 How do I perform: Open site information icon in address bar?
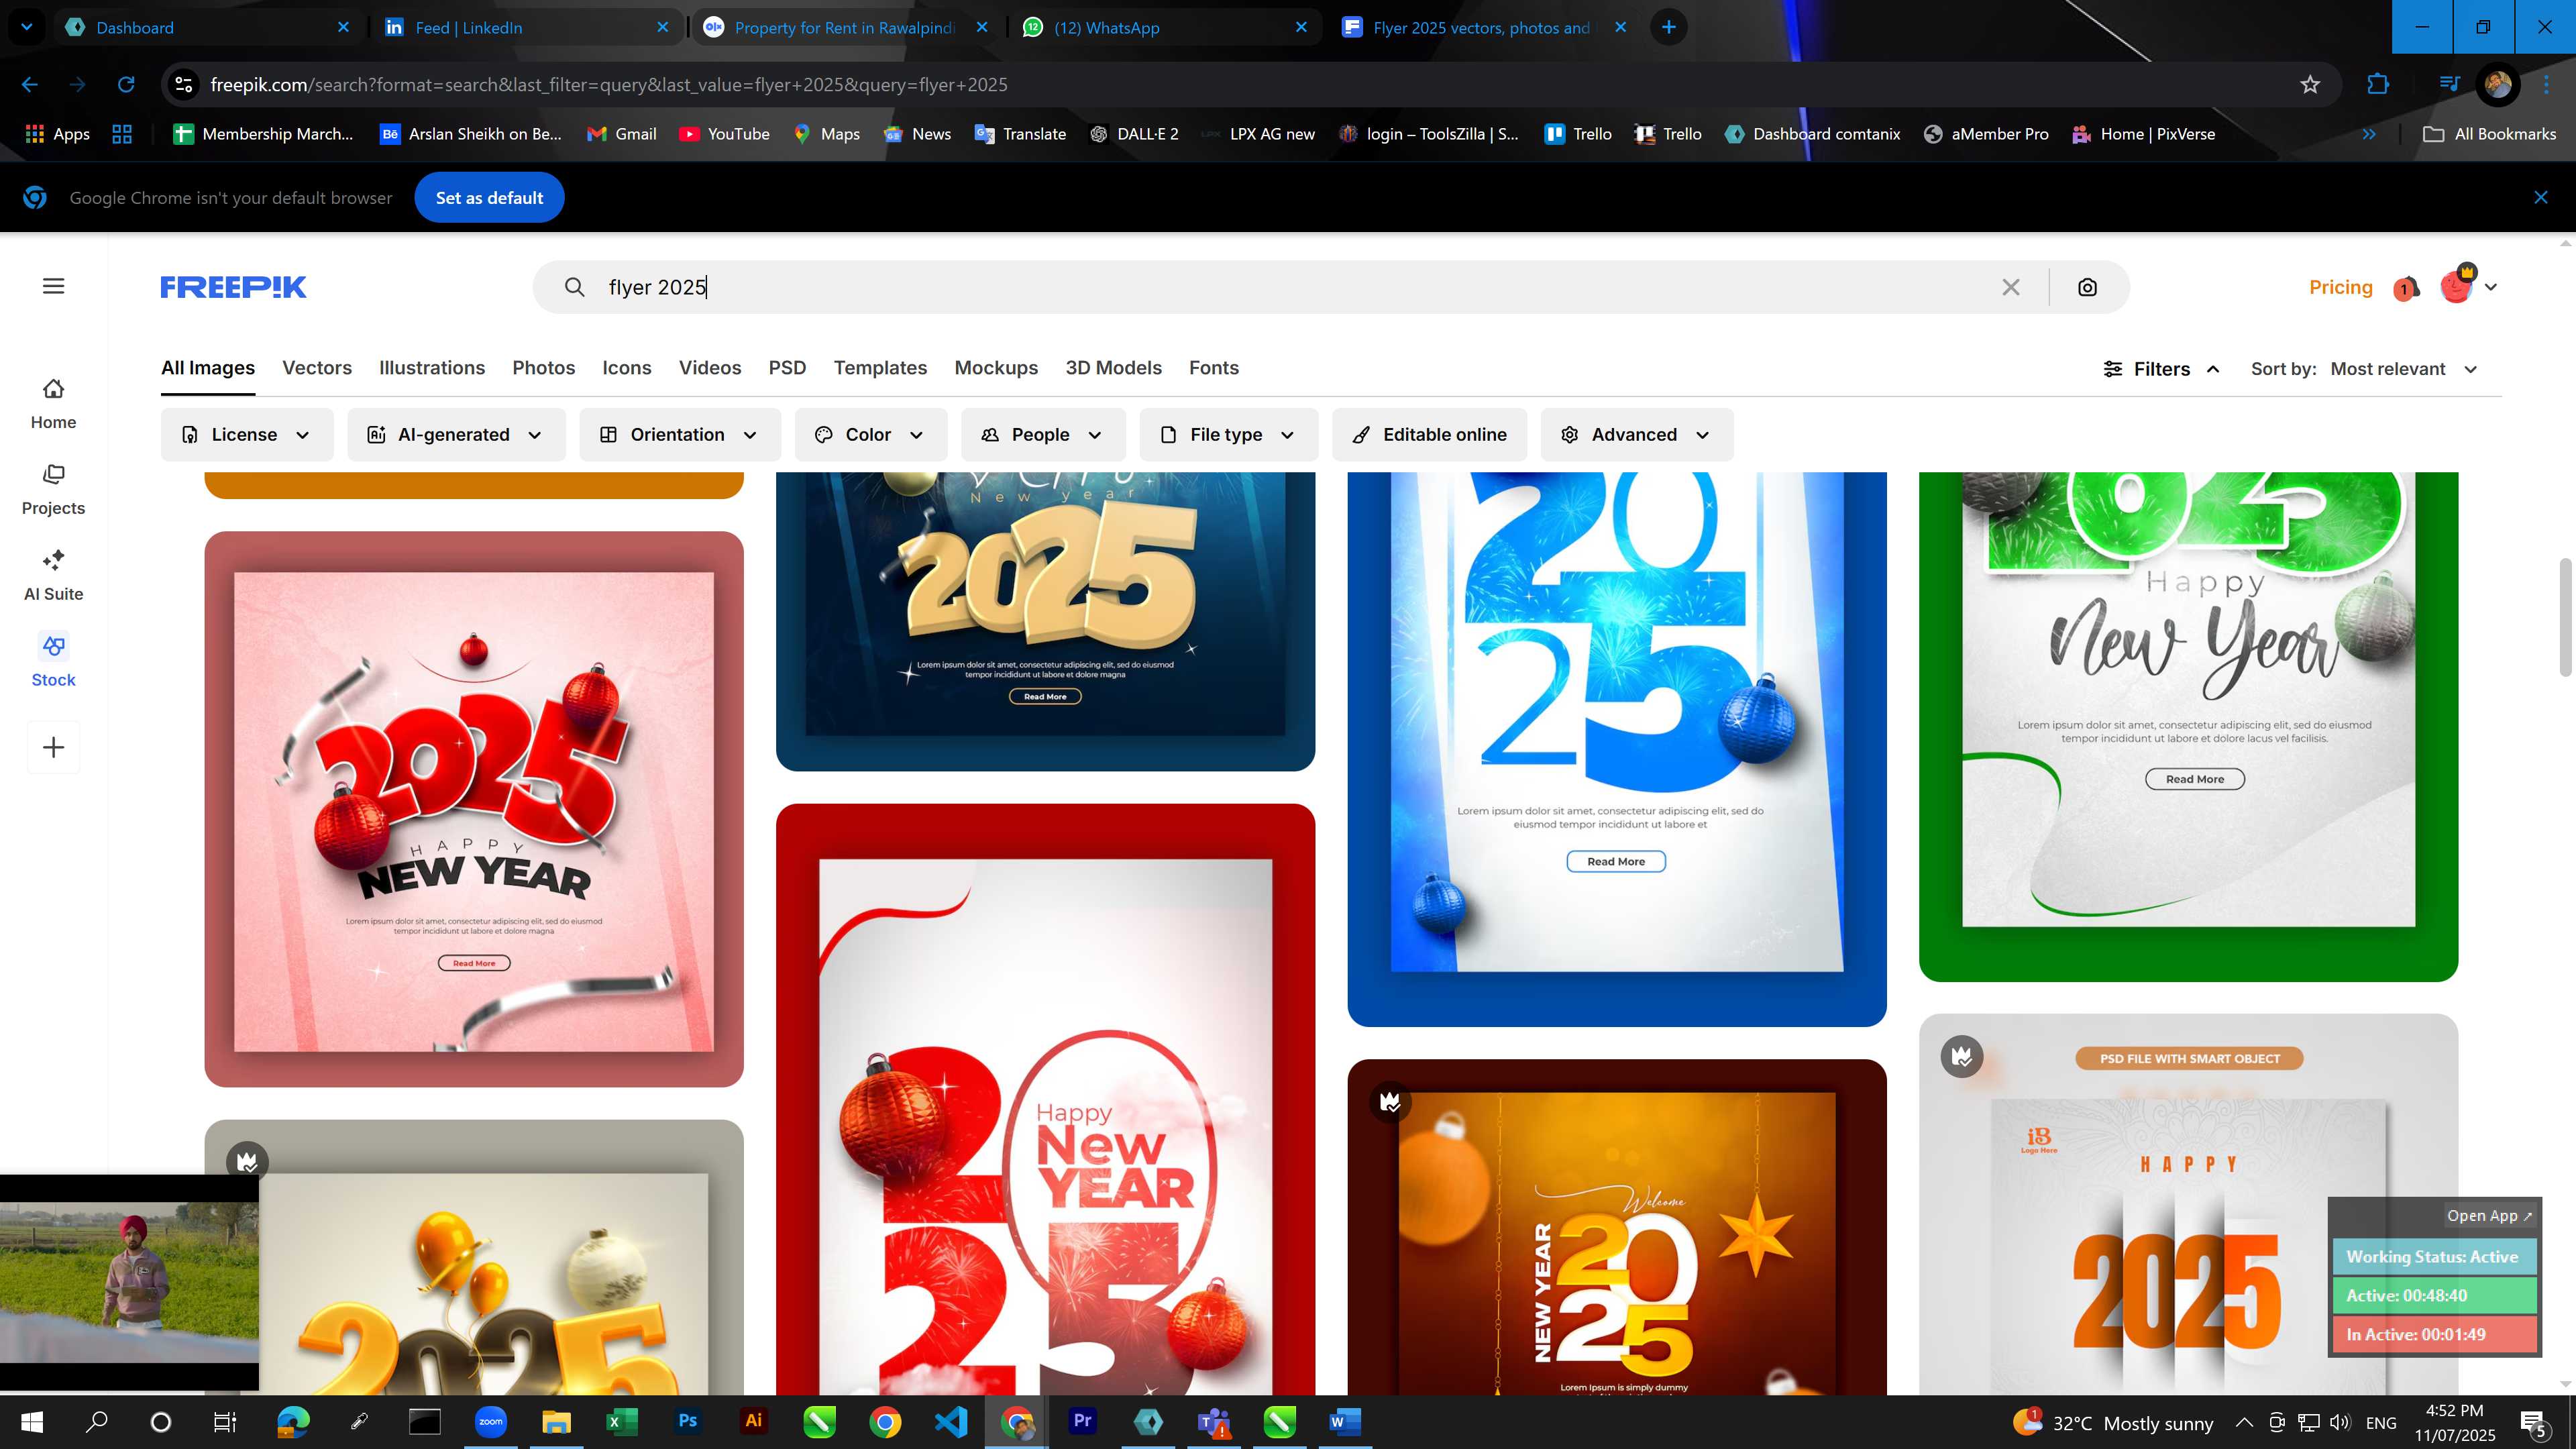[x=184, y=85]
